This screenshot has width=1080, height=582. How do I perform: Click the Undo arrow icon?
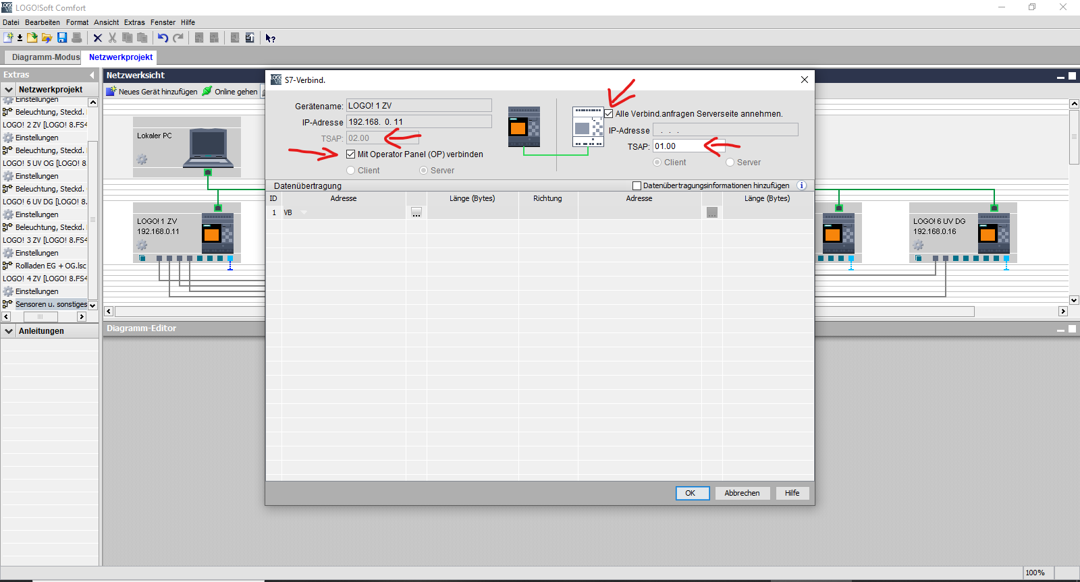(x=163, y=38)
